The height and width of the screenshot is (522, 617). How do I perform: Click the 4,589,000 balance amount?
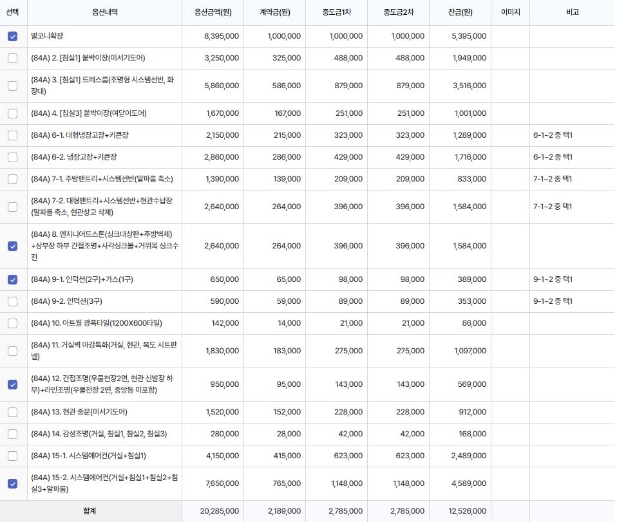coord(469,483)
